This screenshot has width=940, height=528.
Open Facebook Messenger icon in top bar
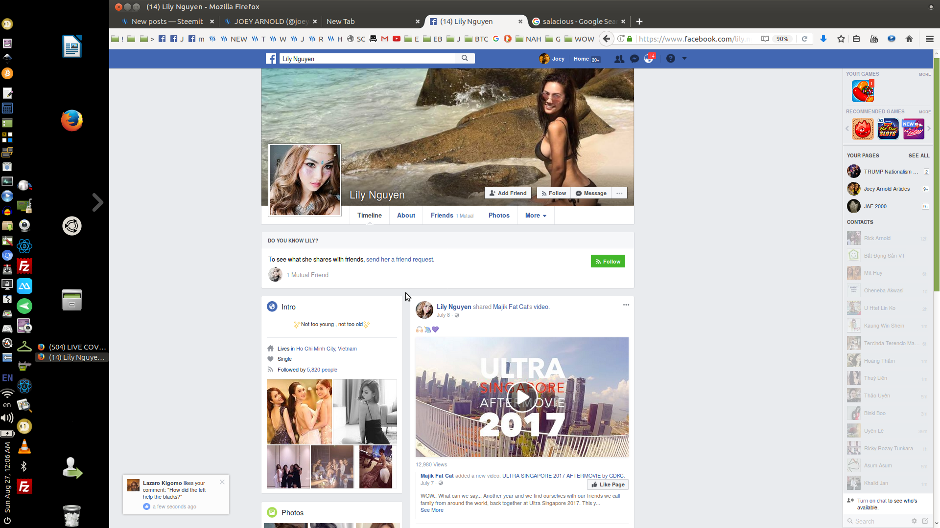(634, 59)
